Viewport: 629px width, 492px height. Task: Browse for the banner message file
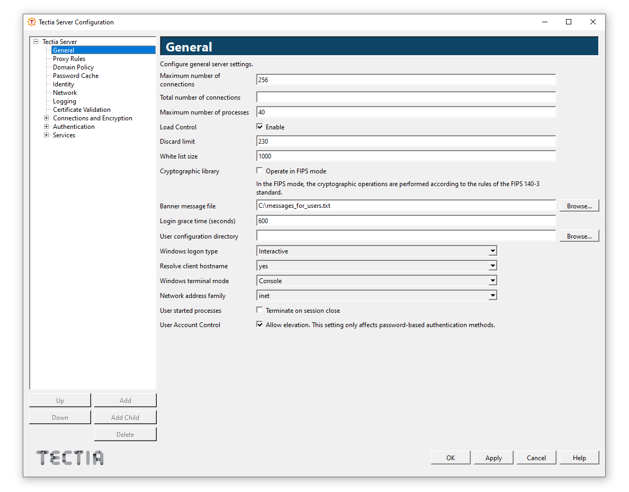click(x=579, y=206)
